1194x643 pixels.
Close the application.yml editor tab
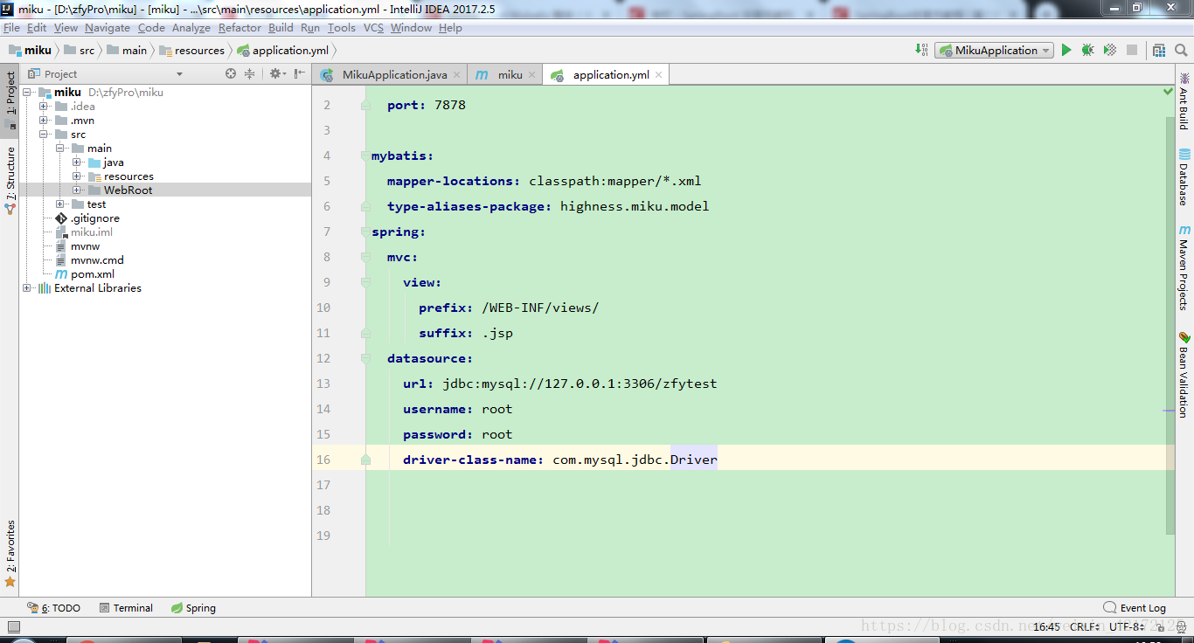coord(659,75)
